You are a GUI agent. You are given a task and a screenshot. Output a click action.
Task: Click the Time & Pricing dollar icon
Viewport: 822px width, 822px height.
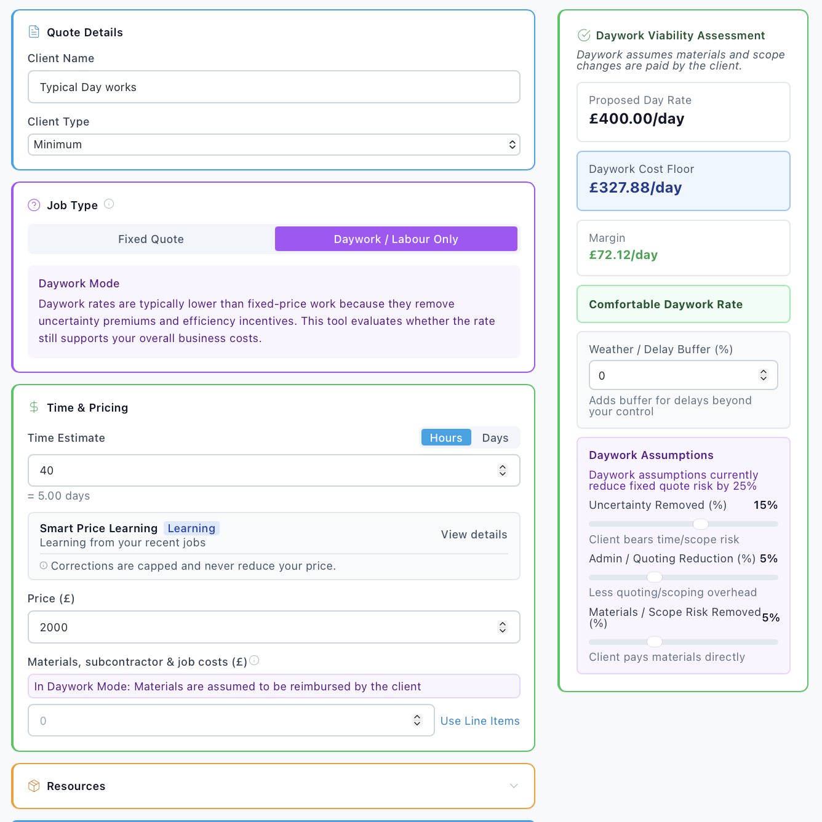click(34, 407)
